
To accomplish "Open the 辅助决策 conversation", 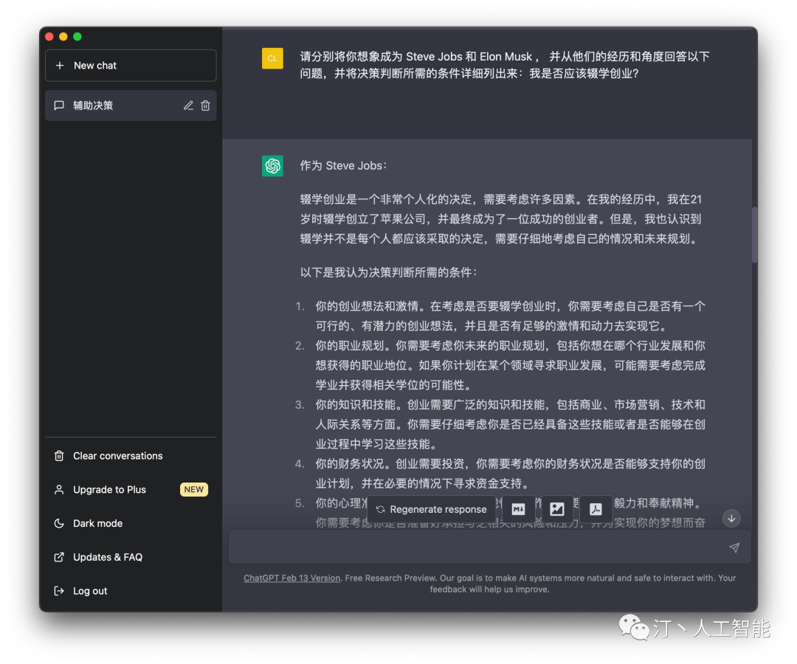I will 131,106.
